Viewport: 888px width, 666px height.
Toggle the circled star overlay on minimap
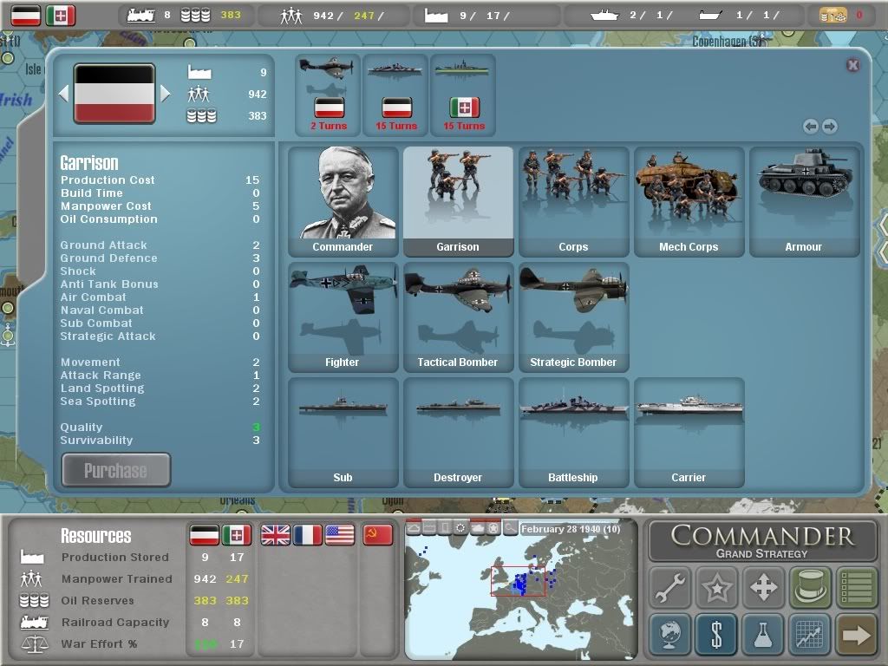(493, 528)
